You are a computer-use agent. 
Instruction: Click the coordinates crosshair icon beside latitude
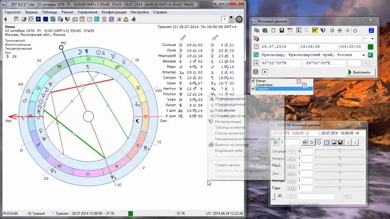[x=256, y=63]
